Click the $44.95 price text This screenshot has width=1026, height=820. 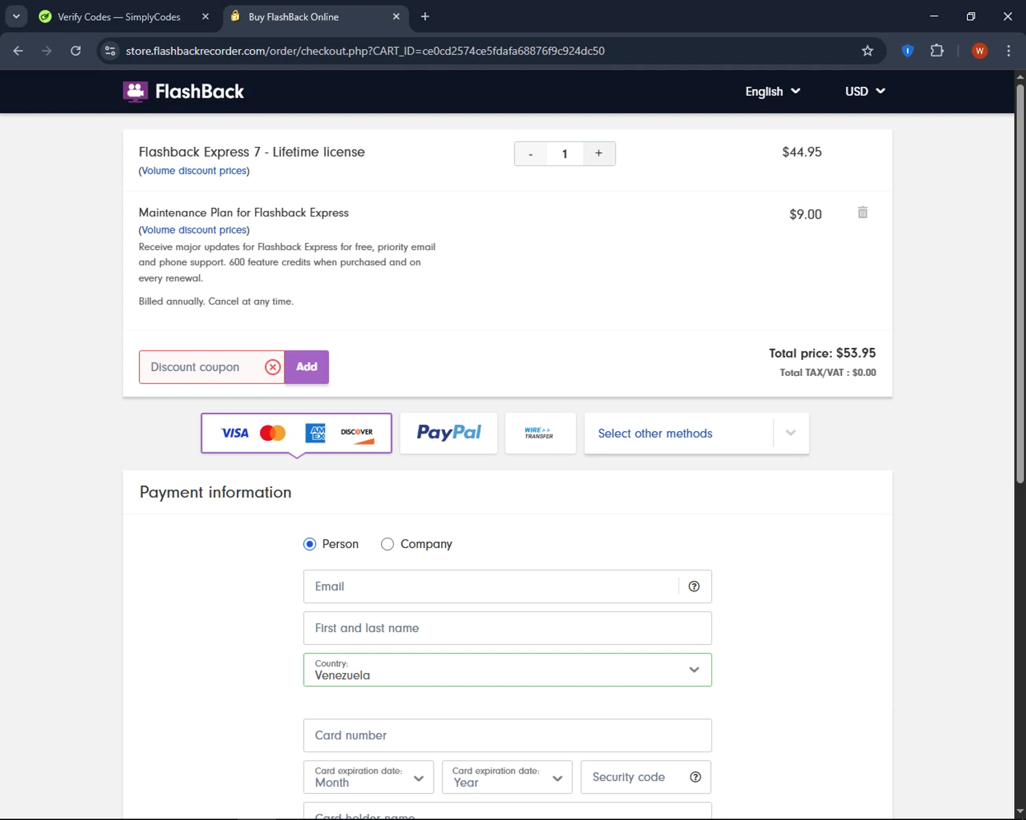pyautogui.click(x=802, y=152)
